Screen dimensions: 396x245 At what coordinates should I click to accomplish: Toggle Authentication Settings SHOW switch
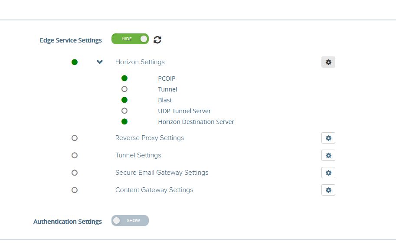point(130,220)
